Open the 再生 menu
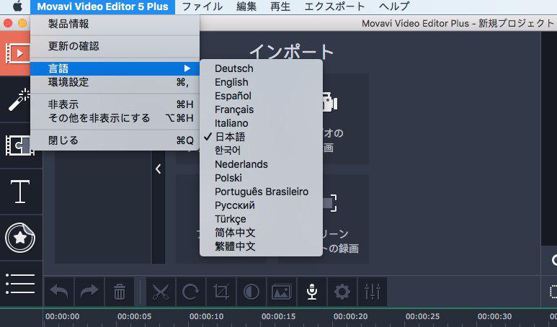Screen dimensions: 557x327 coord(280,6)
